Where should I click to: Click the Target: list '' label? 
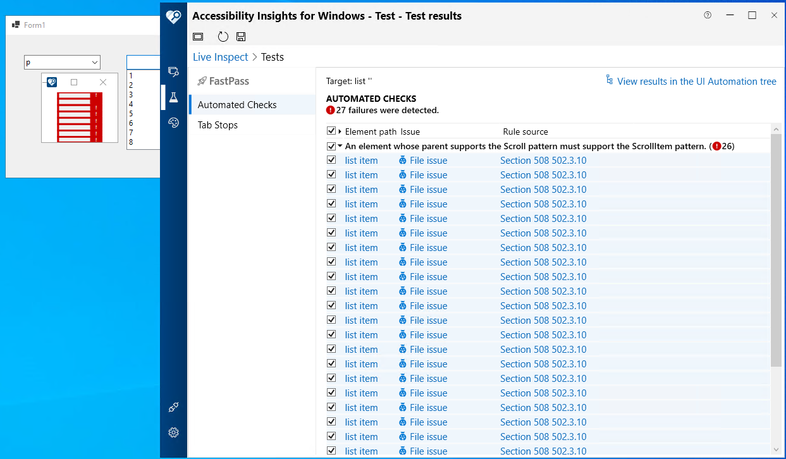tap(349, 82)
